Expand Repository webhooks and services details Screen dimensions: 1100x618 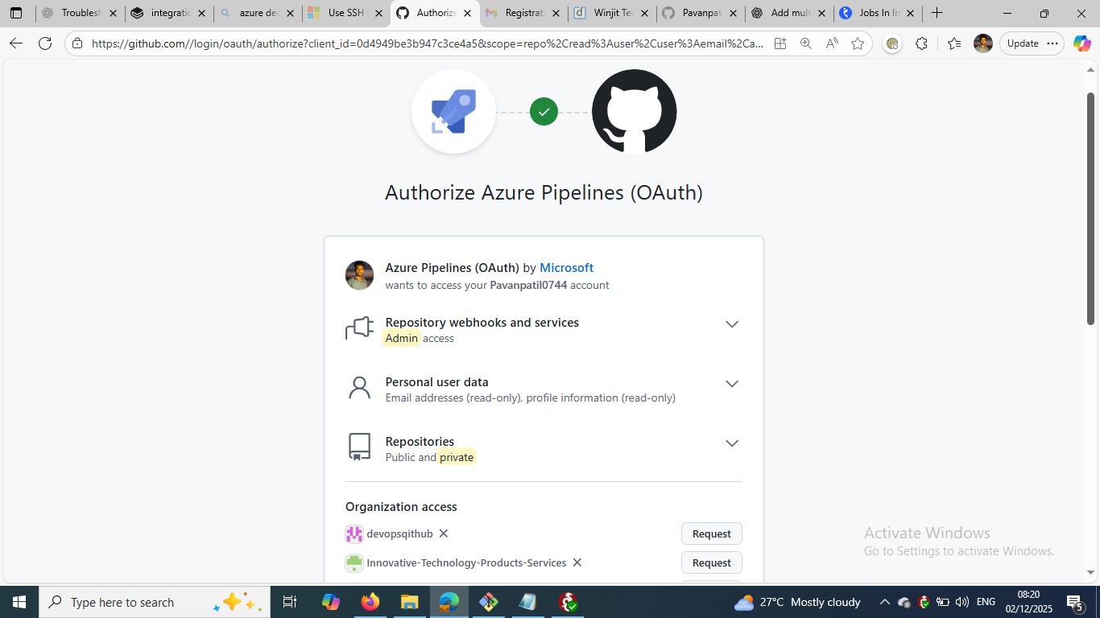[731, 324]
